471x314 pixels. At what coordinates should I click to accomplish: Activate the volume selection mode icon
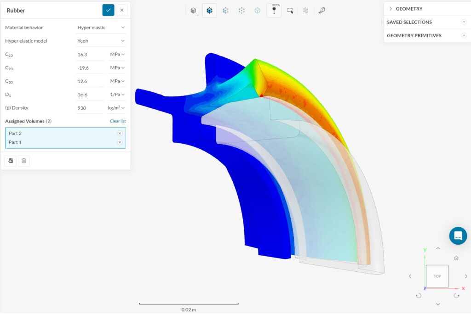[x=209, y=10]
